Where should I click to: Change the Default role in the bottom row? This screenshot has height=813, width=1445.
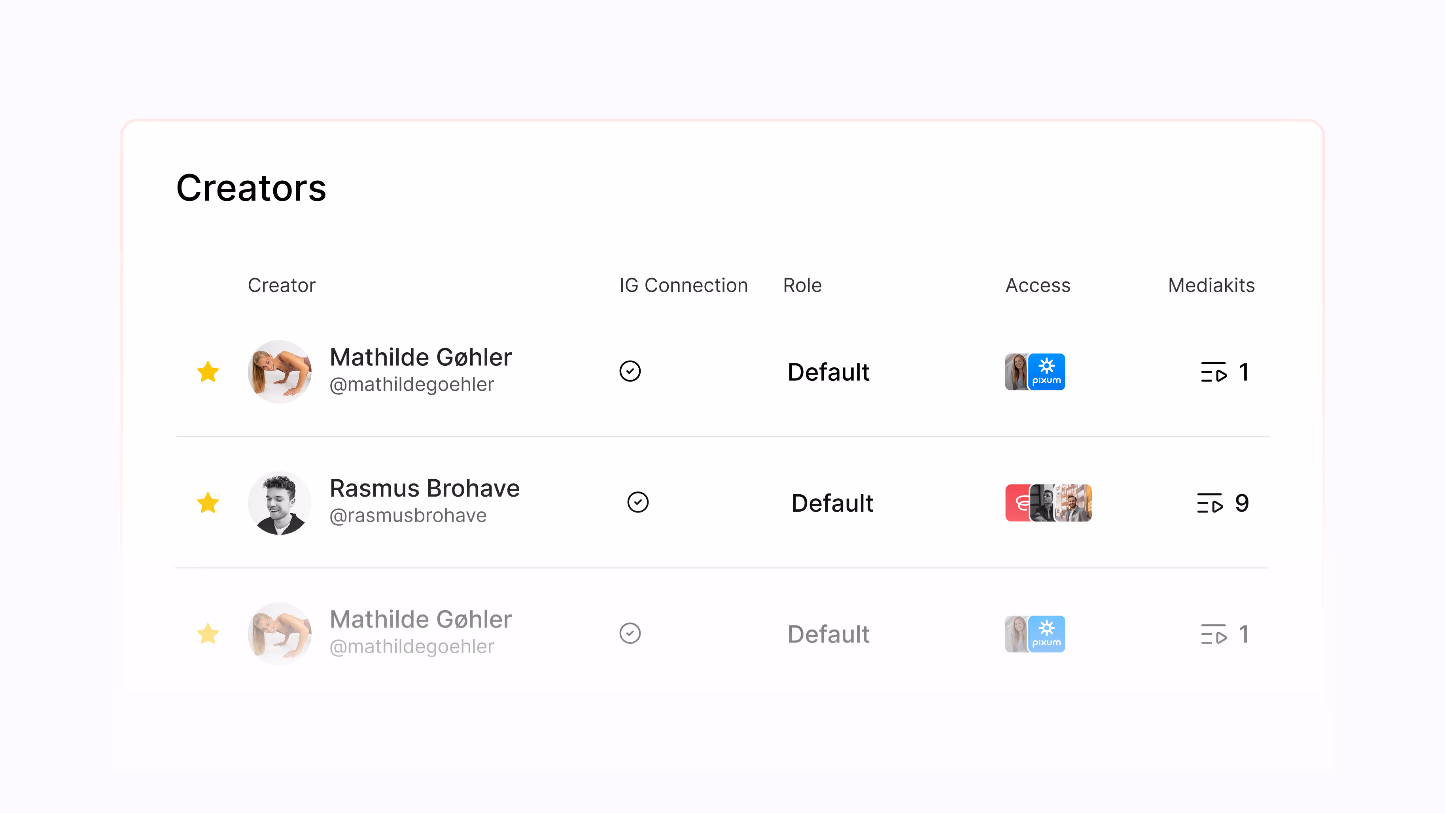pos(828,634)
